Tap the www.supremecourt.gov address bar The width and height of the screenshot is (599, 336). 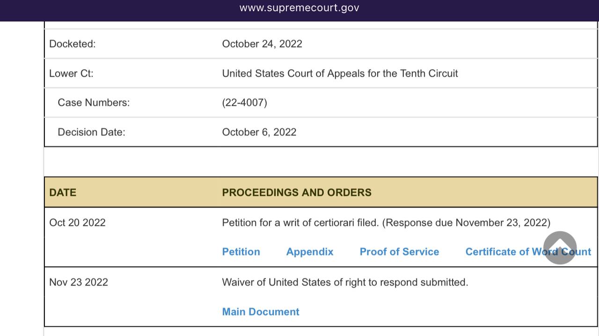[299, 8]
